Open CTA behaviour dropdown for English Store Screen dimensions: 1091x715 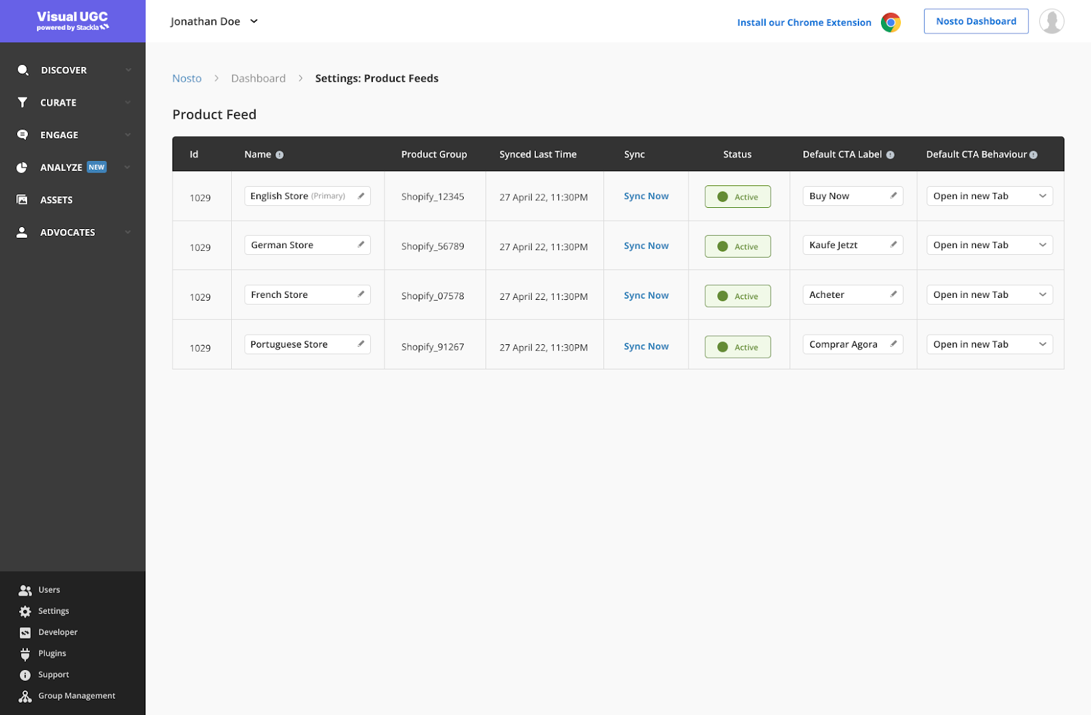[x=989, y=196]
